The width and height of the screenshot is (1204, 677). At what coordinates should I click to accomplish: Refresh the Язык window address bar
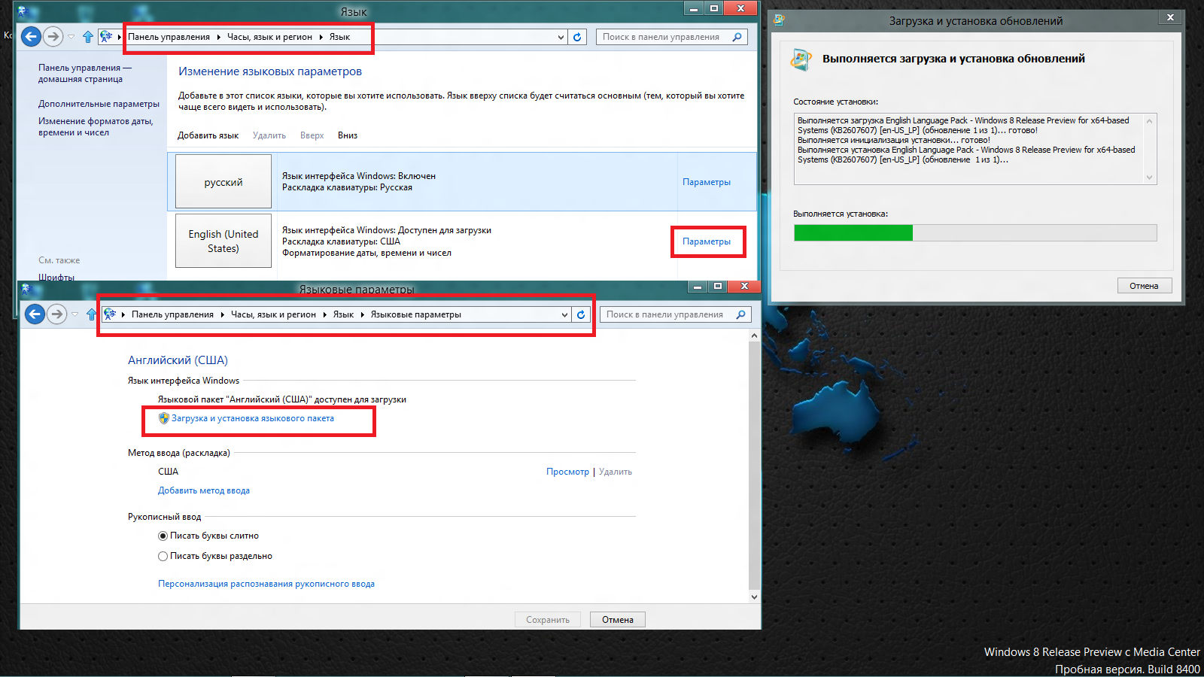click(577, 37)
